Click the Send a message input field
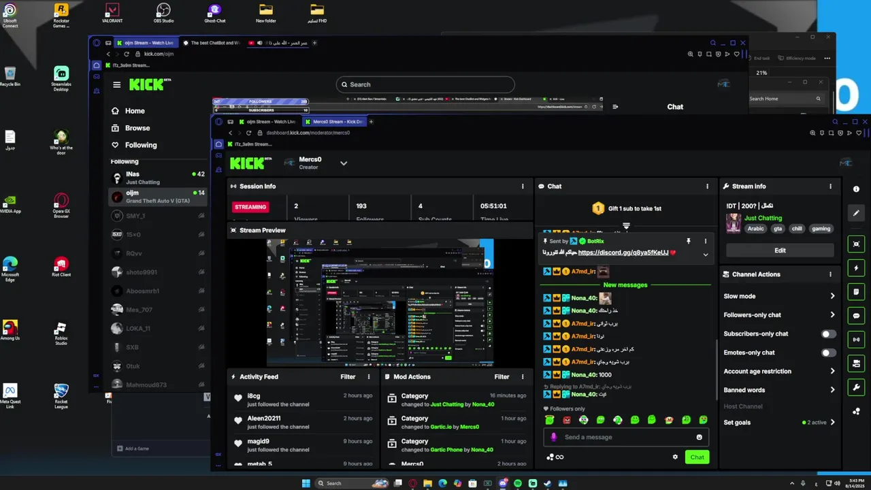This screenshot has height=490, width=871. (x=626, y=437)
